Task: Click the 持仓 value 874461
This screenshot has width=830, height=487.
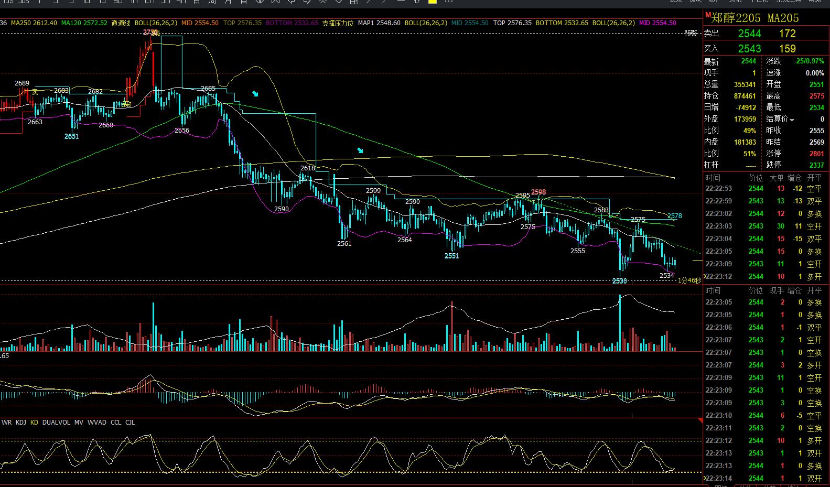Action: pyautogui.click(x=745, y=96)
